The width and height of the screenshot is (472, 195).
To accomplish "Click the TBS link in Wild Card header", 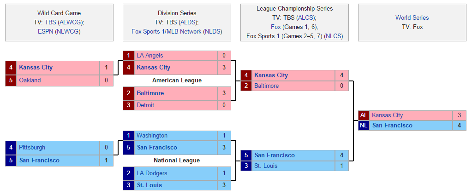I will coord(50,23).
